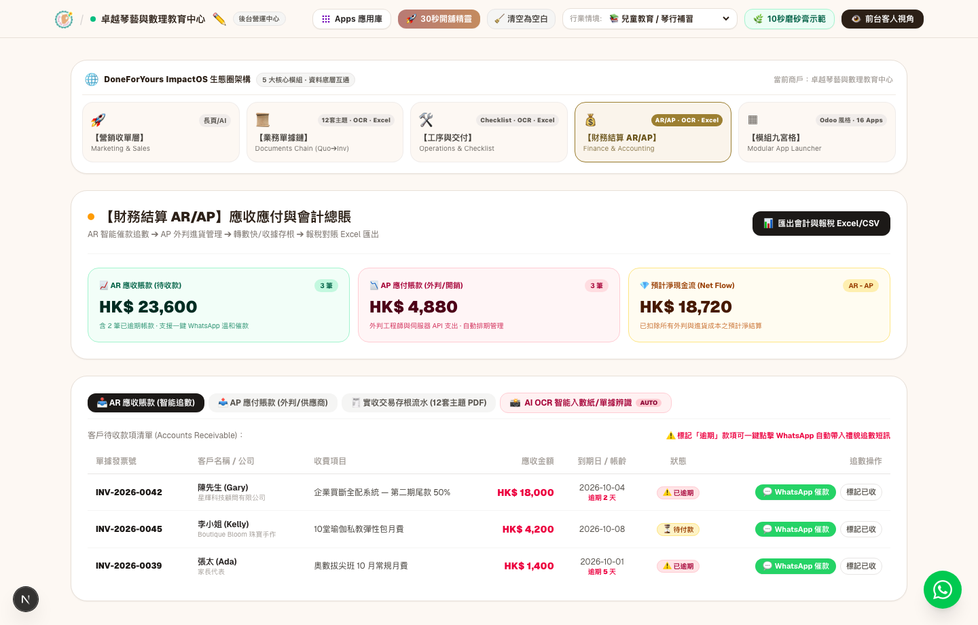Click the 到期日 / 帳齡 column header
978x625 pixels.
pyautogui.click(x=602, y=461)
